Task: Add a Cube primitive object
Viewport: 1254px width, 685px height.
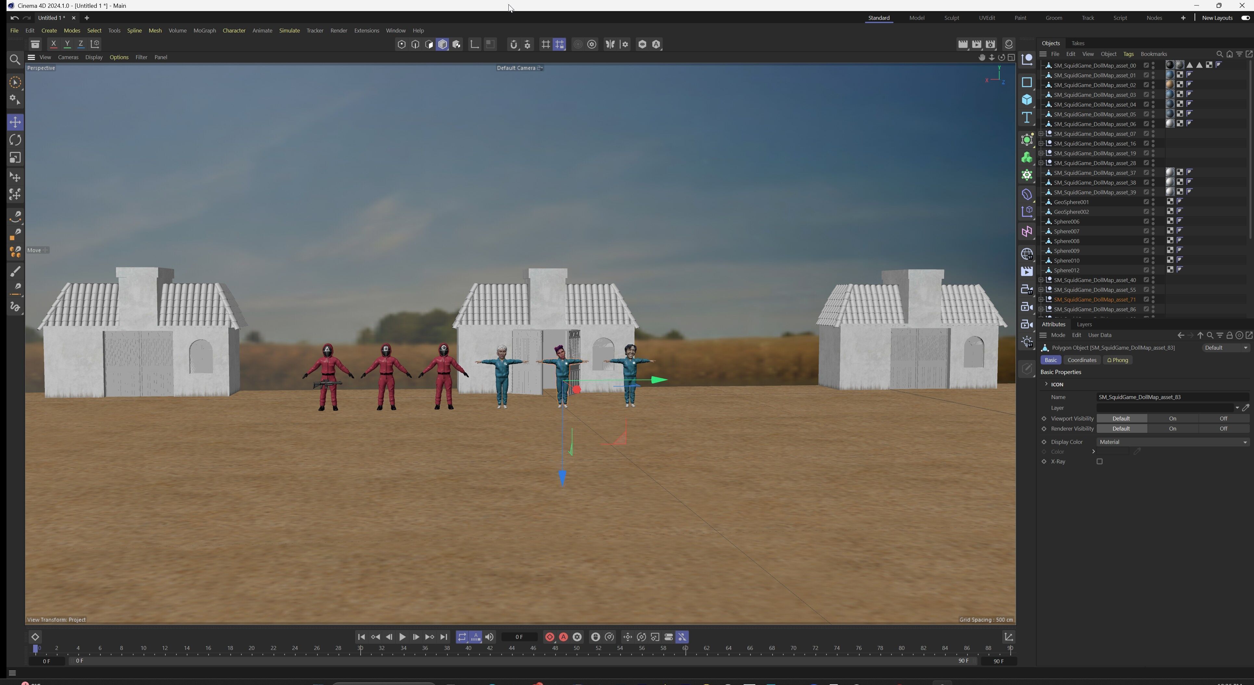Action: pos(1027,100)
